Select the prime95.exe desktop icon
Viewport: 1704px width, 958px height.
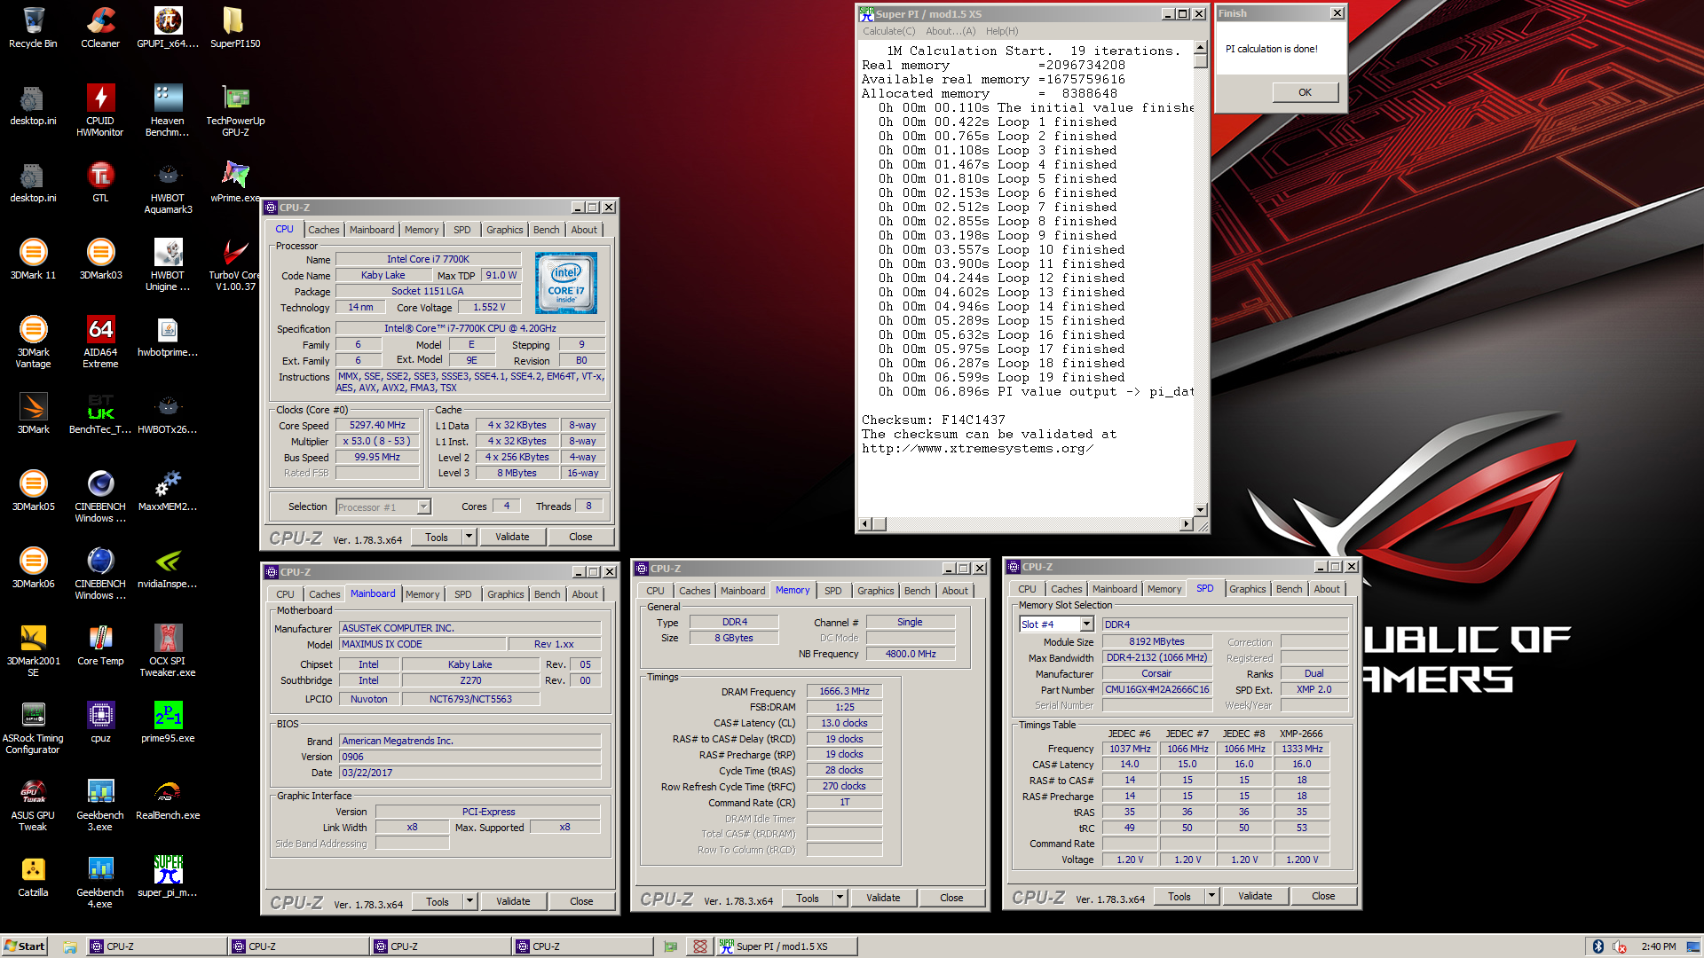point(168,722)
